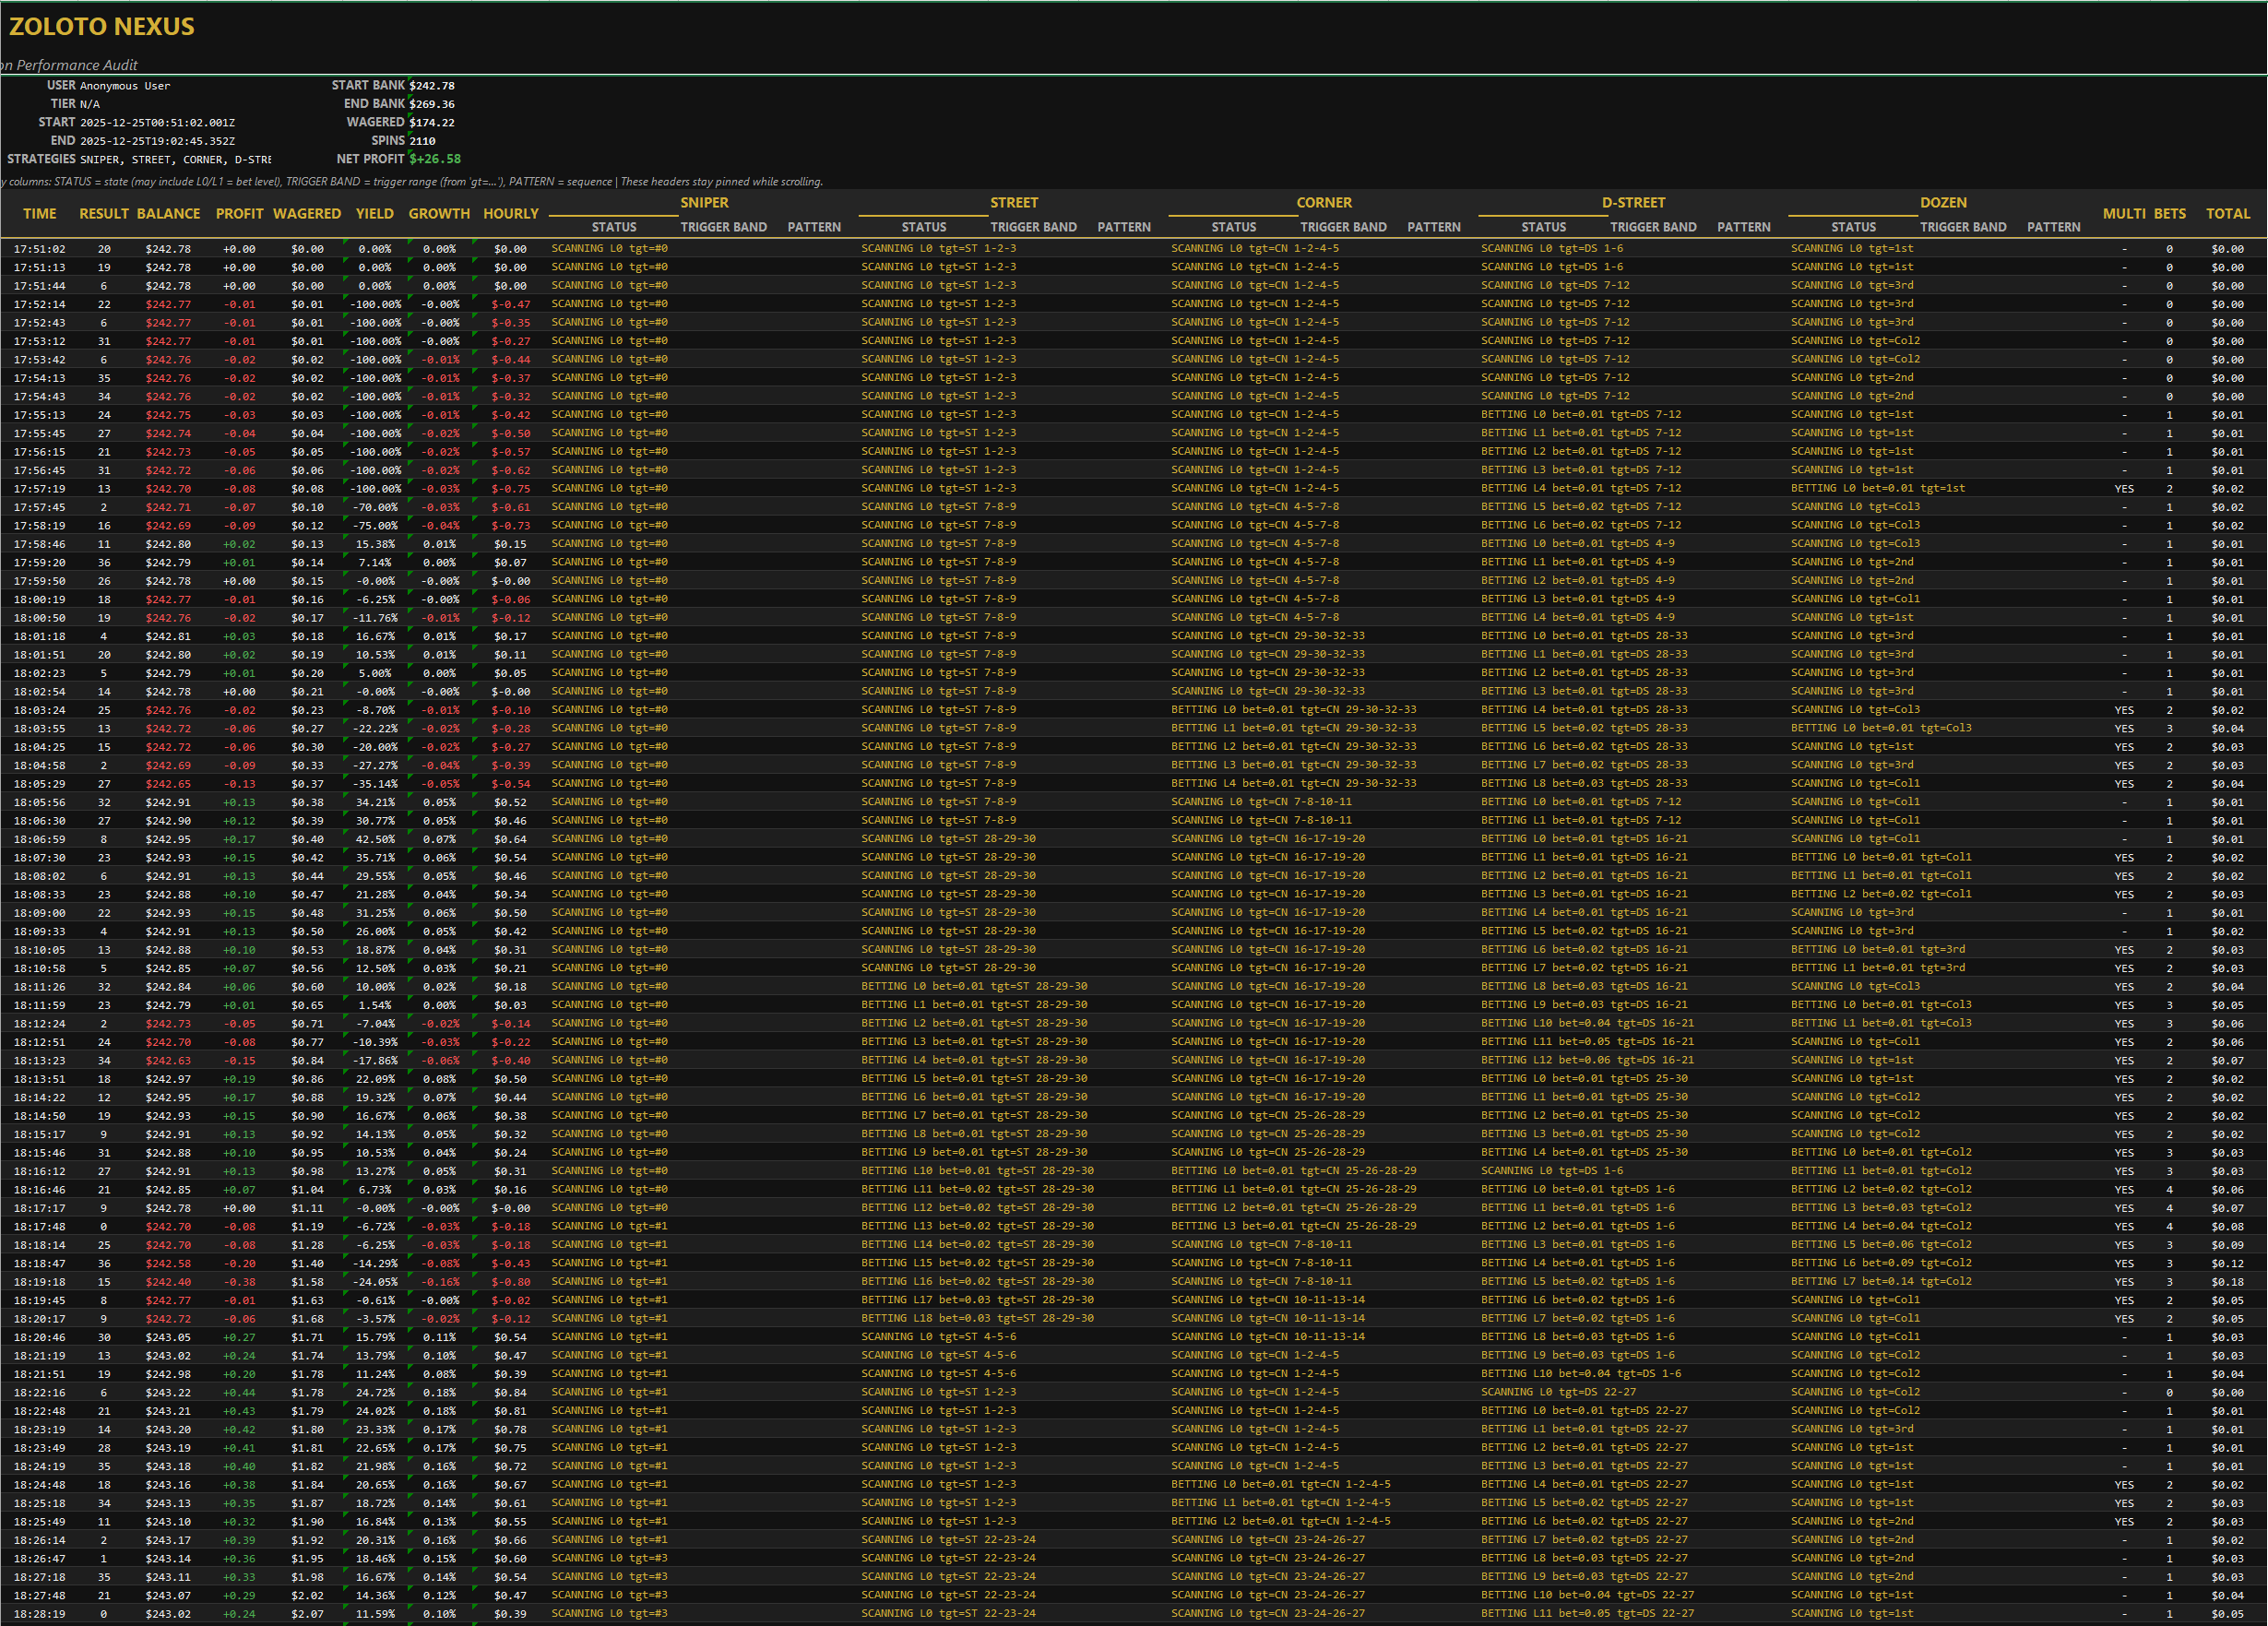This screenshot has height=1626, width=2268.
Task: Click the TRIGGER BAND header under STREET
Action: (1033, 227)
